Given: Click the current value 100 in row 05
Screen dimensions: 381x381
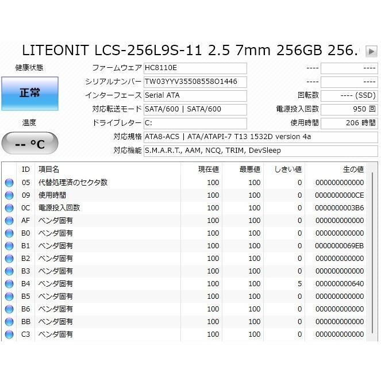Looking at the screenshot, I should pos(213,183).
